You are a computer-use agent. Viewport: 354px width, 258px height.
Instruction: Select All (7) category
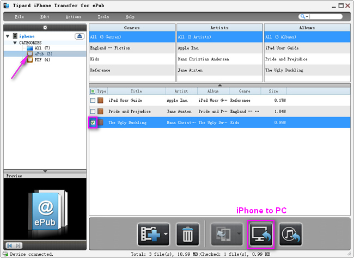tap(42, 48)
